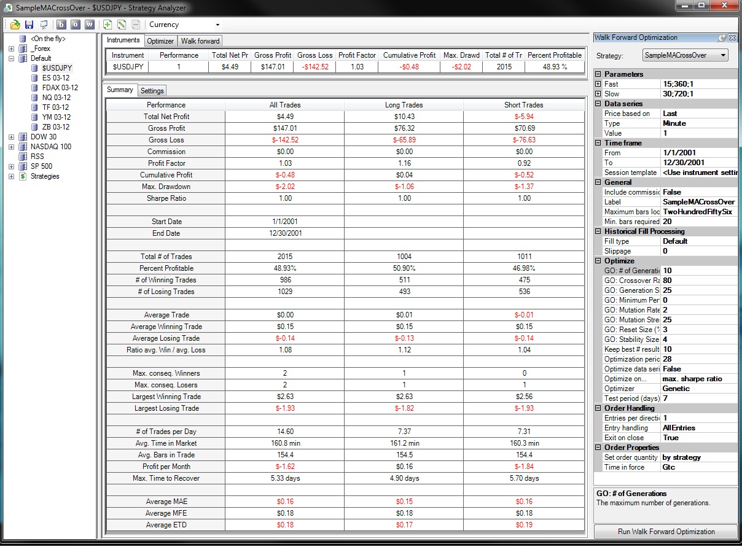Click the database icon next to _Forex

[23, 48]
